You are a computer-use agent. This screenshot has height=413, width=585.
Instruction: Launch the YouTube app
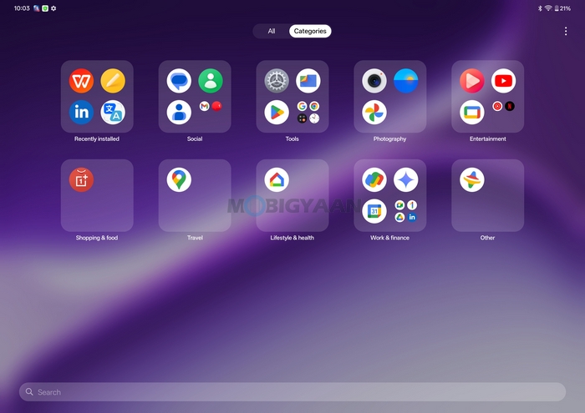tap(504, 81)
